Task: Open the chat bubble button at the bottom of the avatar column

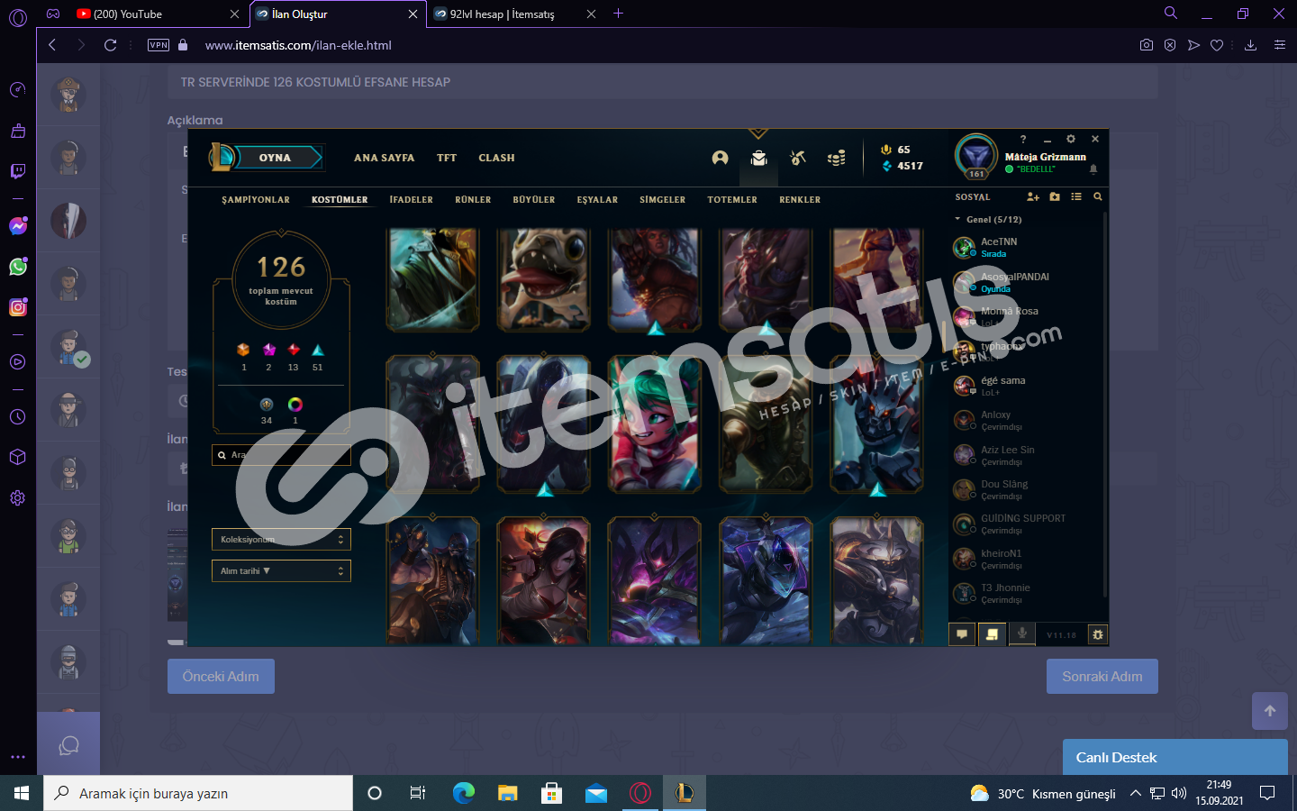Action: point(68,745)
